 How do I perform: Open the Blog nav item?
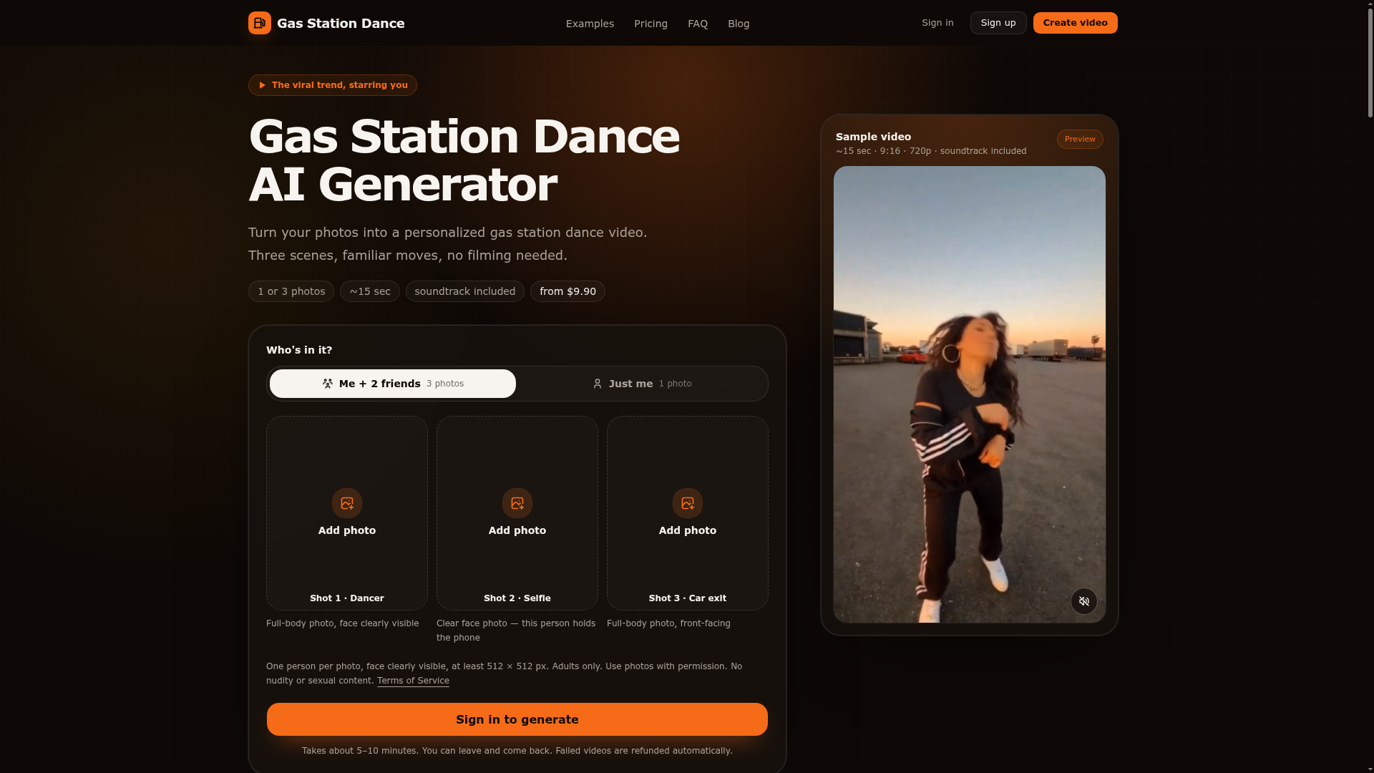[739, 24]
